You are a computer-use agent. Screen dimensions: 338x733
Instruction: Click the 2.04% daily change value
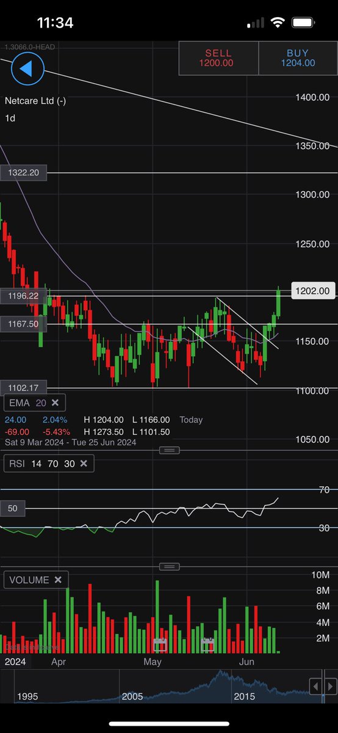tap(55, 420)
